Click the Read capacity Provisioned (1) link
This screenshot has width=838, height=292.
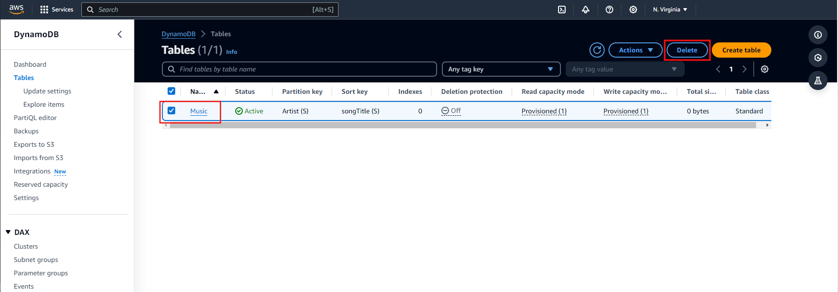coord(544,111)
